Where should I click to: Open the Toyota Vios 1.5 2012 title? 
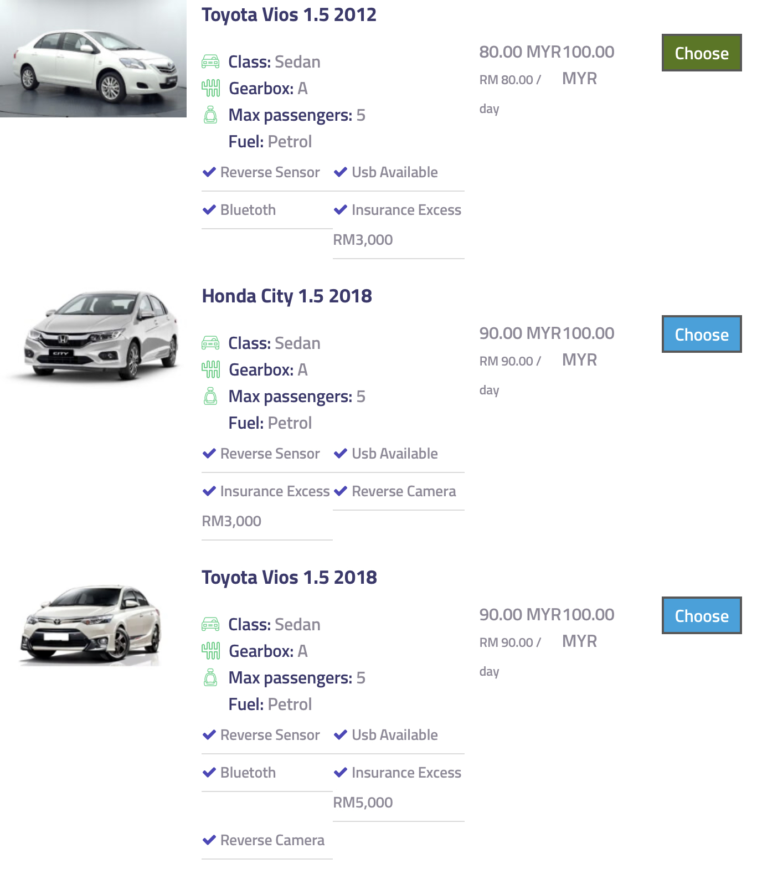click(x=289, y=15)
